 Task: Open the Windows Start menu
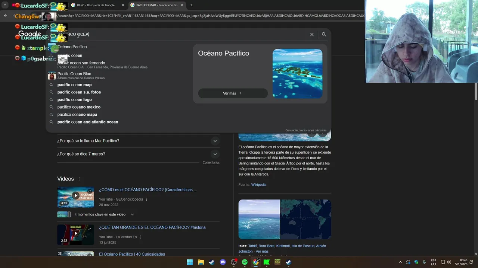[x=190, y=262]
